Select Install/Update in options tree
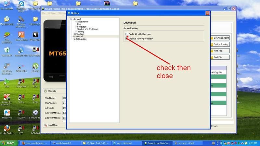The height and width of the screenshot is (146, 260). click(x=80, y=39)
